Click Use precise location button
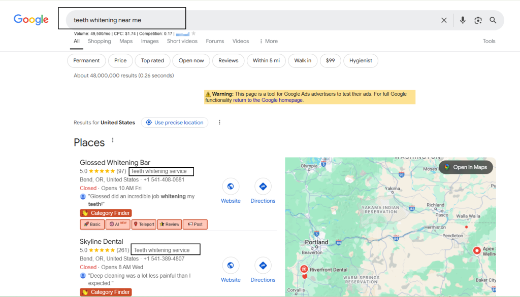 pos(175,122)
